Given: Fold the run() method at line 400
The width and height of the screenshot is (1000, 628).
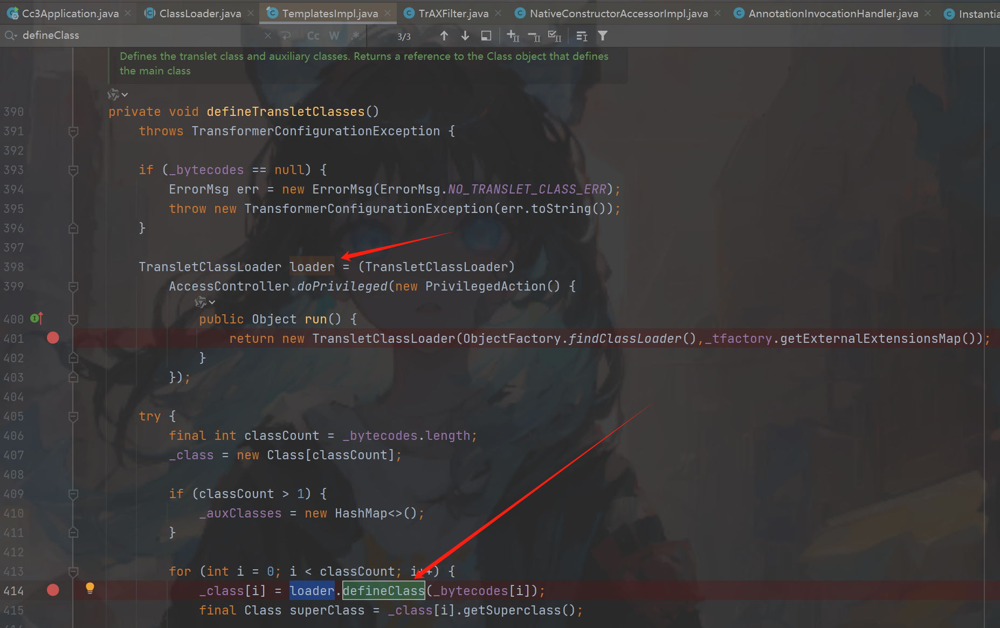Looking at the screenshot, I should (x=73, y=319).
